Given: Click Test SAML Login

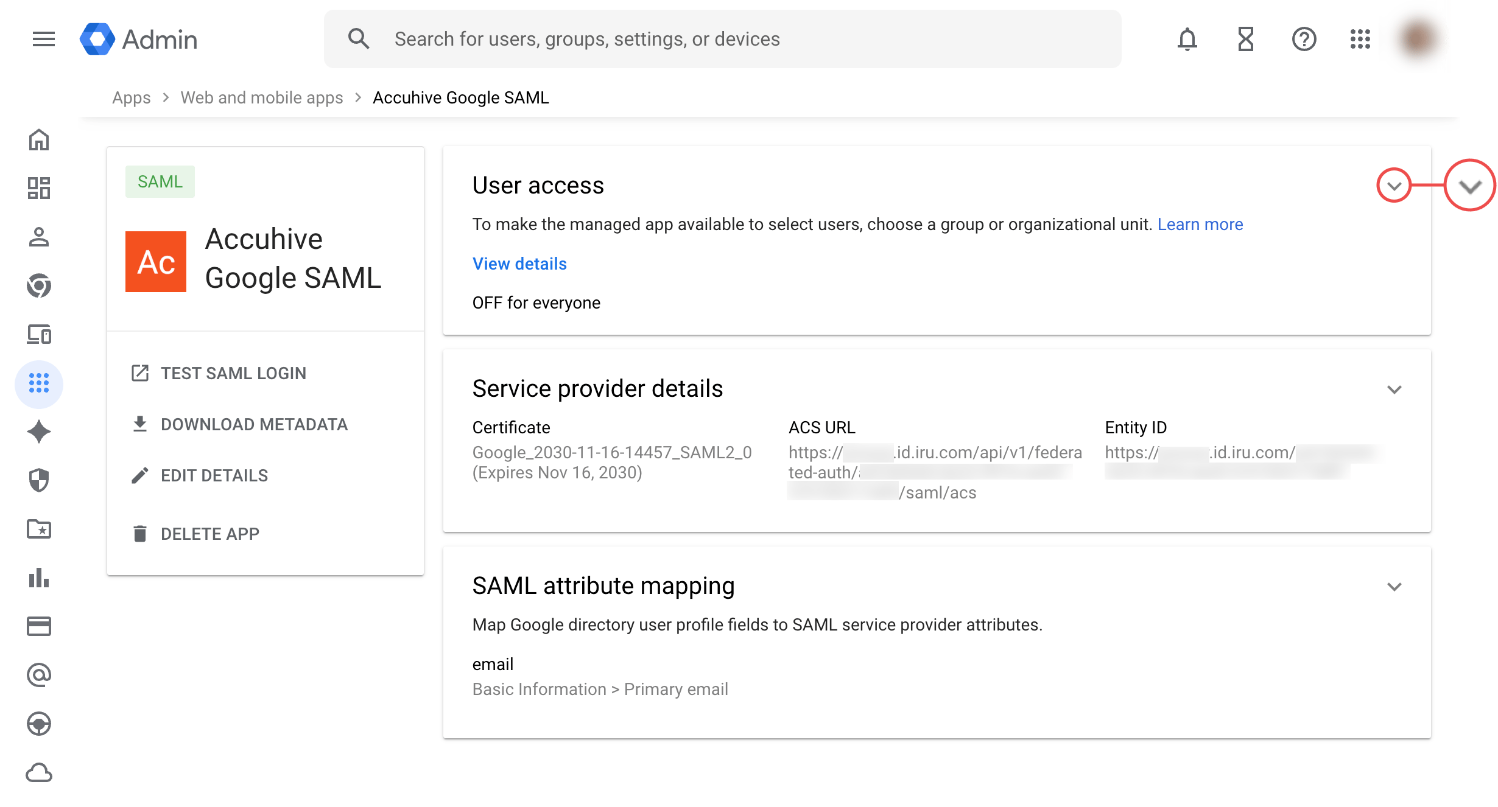Looking at the screenshot, I should click(219, 373).
